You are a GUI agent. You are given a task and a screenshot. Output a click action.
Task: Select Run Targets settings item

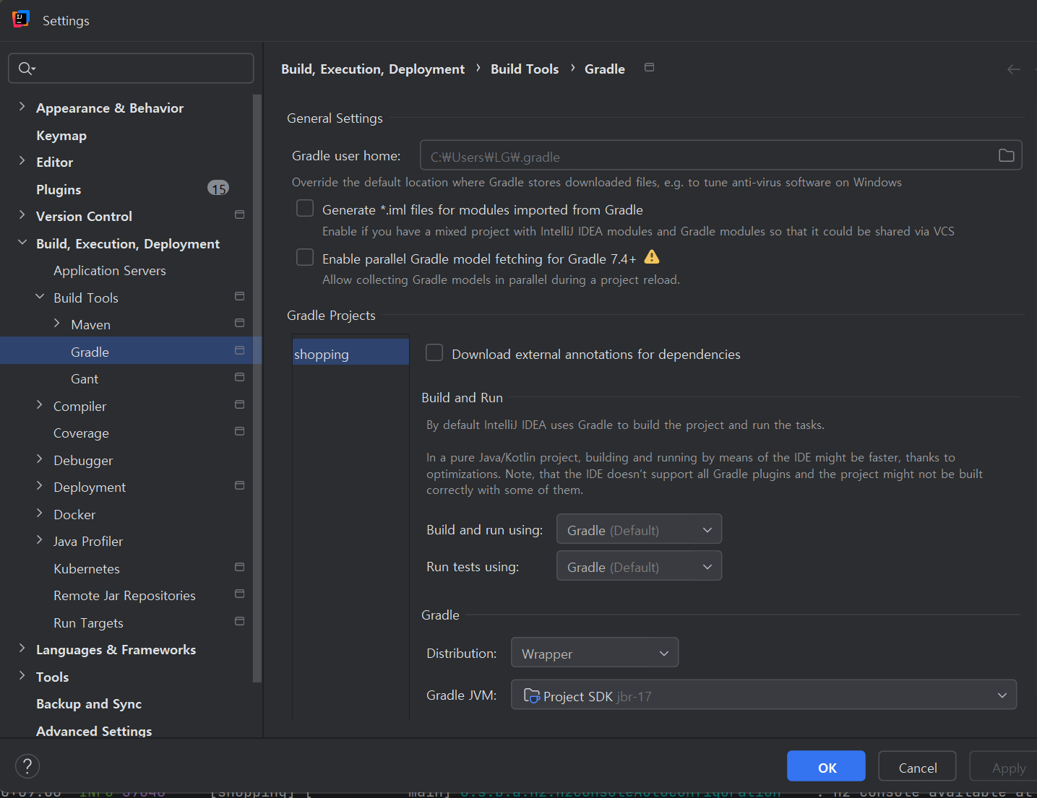pyautogui.click(x=88, y=623)
